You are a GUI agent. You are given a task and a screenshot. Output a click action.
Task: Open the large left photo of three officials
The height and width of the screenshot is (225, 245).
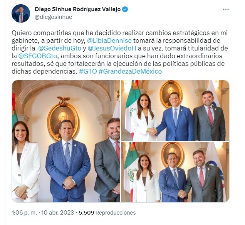(66, 141)
